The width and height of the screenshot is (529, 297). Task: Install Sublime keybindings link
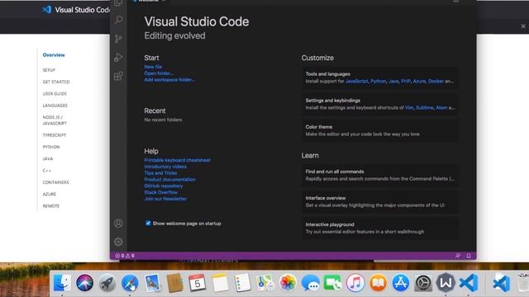coord(424,108)
